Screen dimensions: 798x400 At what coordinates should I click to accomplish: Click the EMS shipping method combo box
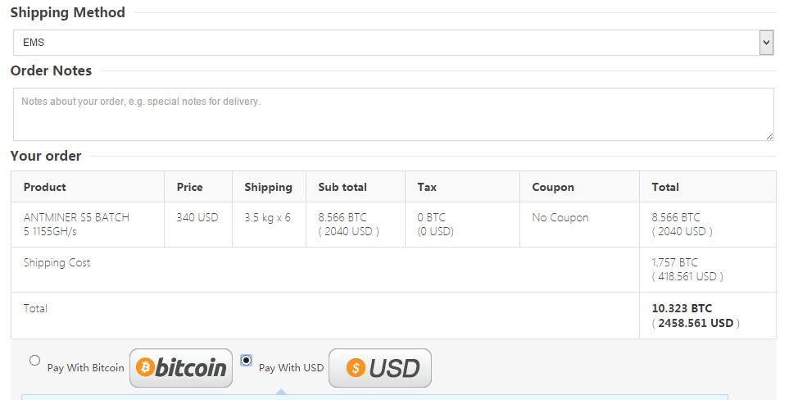(x=393, y=43)
